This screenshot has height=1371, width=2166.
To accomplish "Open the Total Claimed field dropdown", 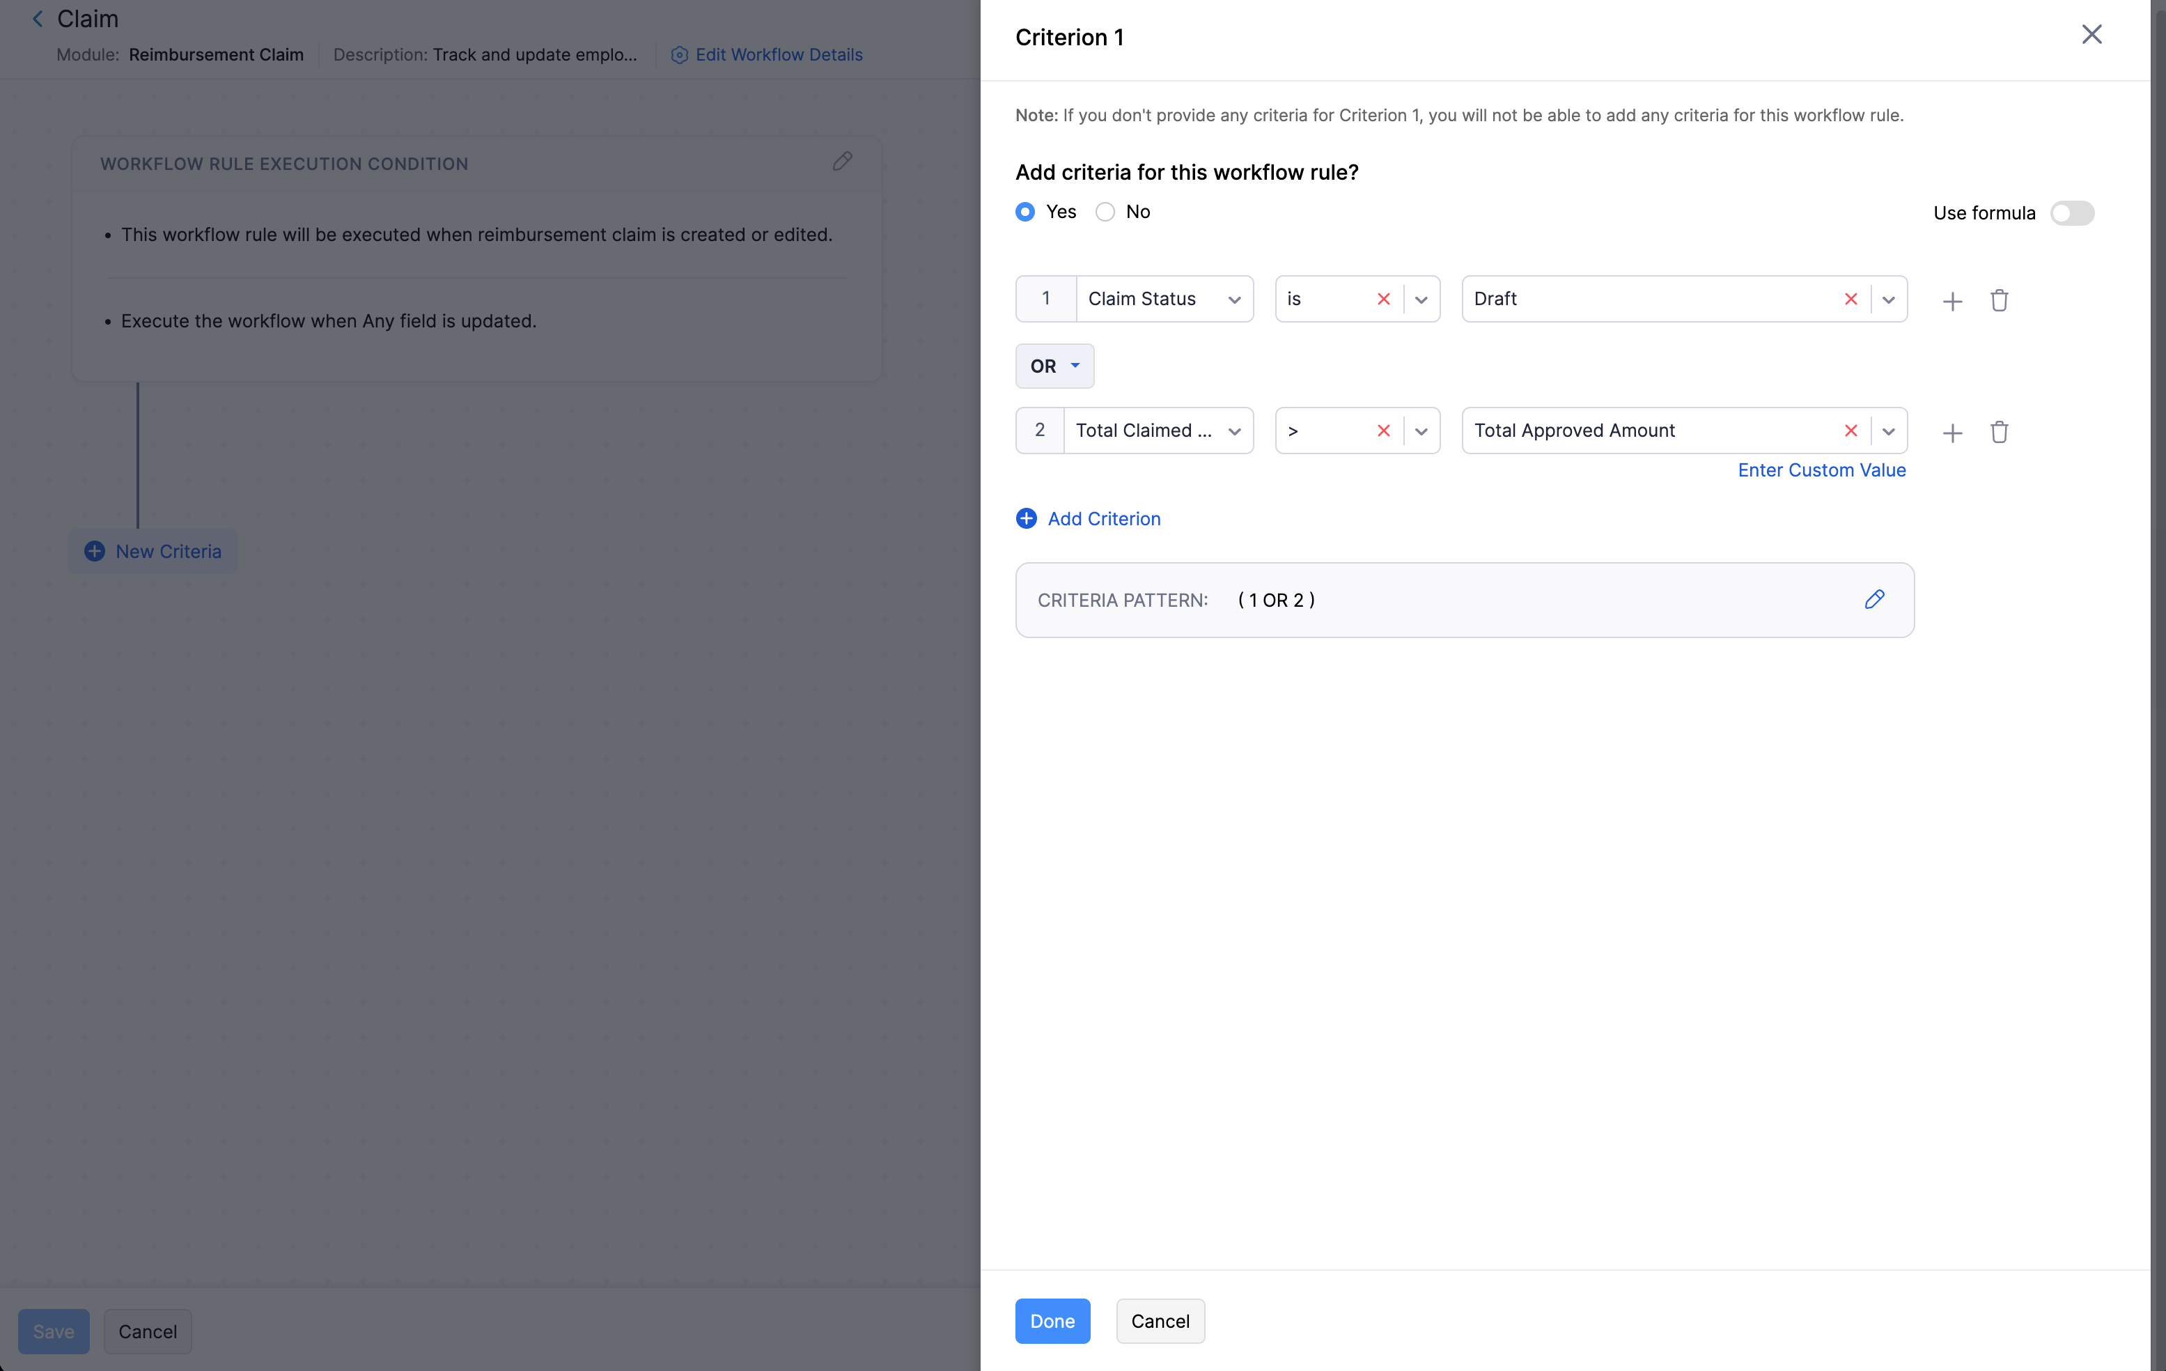I will pyautogui.click(x=1158, y=430).
